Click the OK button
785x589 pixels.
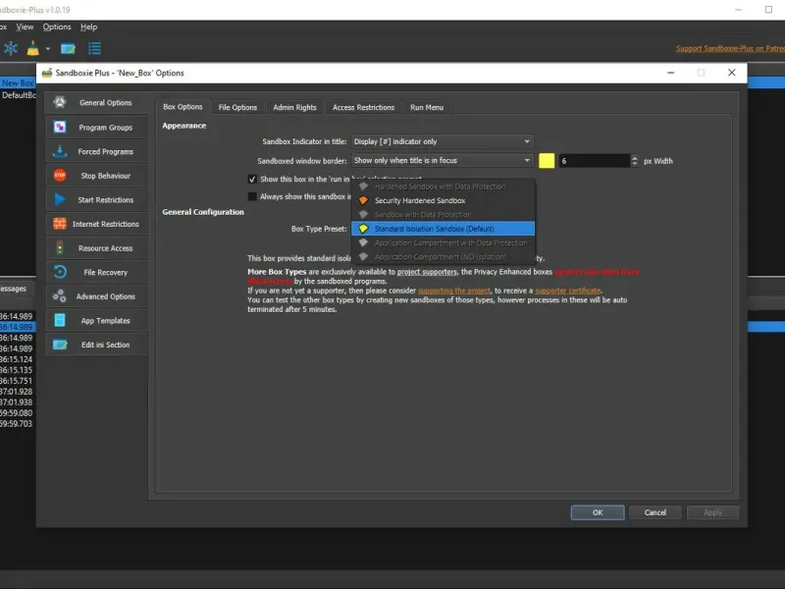coord(598,512)
